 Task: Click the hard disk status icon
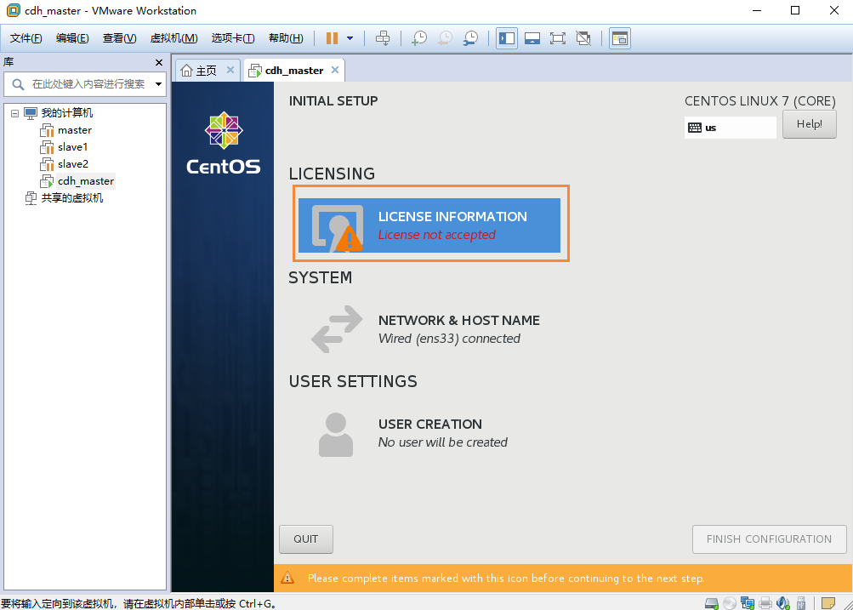[712, 603]
